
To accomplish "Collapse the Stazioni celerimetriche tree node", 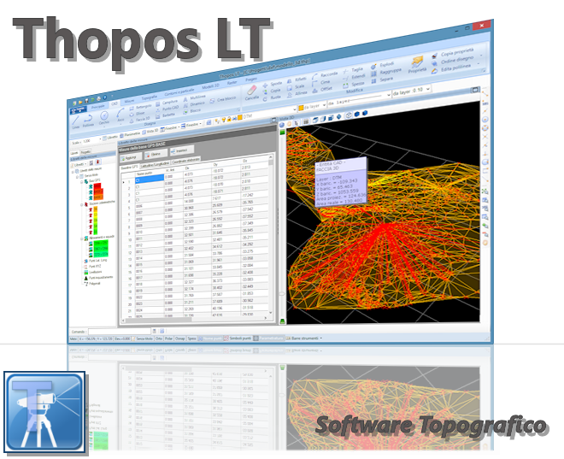I will tap(82, 204).
